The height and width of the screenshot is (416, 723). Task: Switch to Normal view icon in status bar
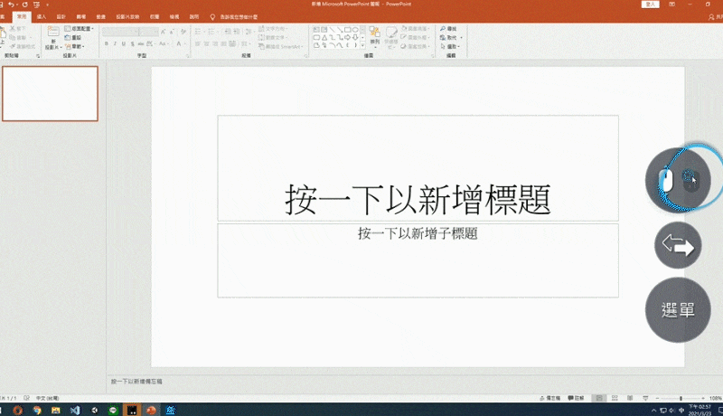coord(599,398)
